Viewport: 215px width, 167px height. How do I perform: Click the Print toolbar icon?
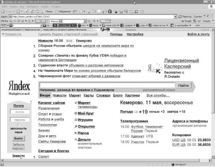point(88,12)
